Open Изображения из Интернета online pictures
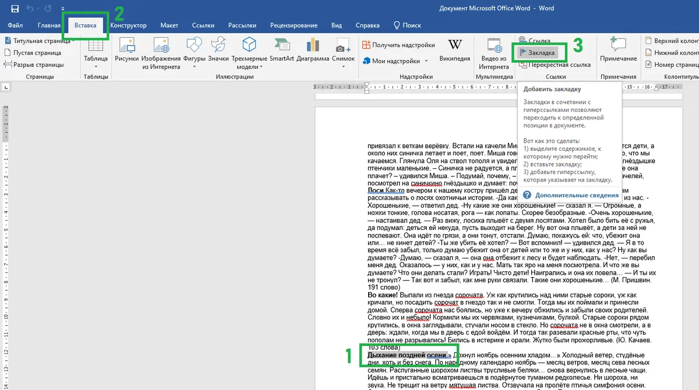The height and width of the screenshot is (390, 699). coord(161,54)
